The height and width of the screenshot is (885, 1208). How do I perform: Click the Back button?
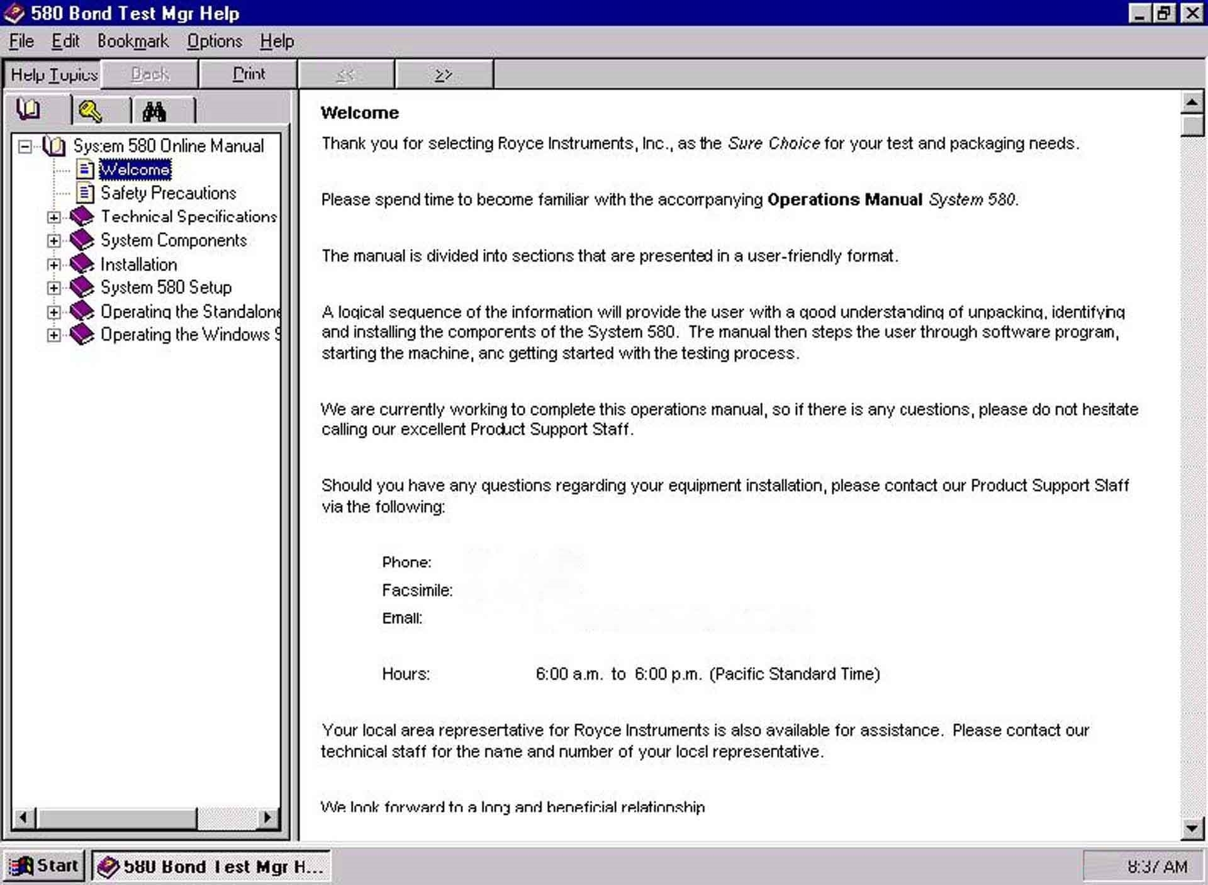tap(150, 74)
